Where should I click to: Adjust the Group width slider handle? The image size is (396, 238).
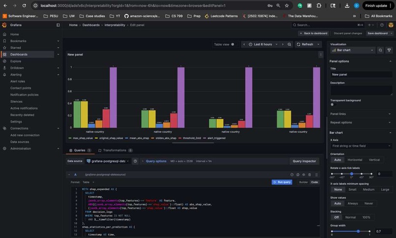[x=358, y=231]
